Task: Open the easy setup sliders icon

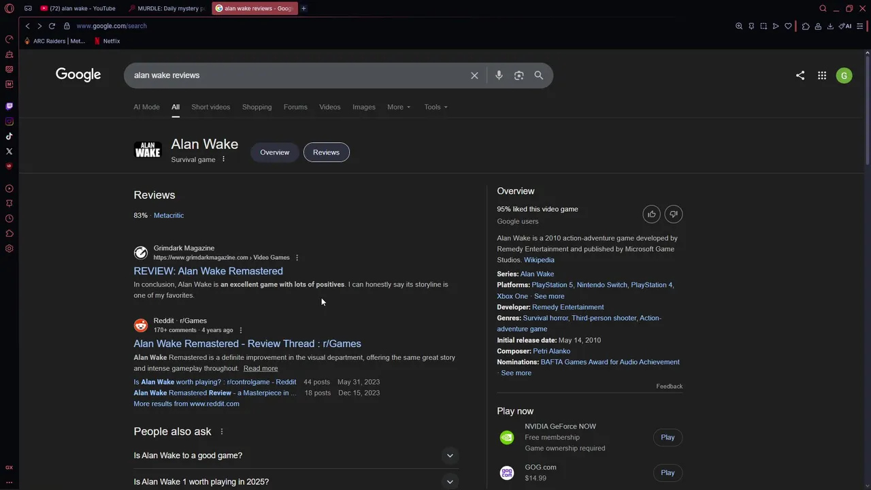Action: pos(860,26)
